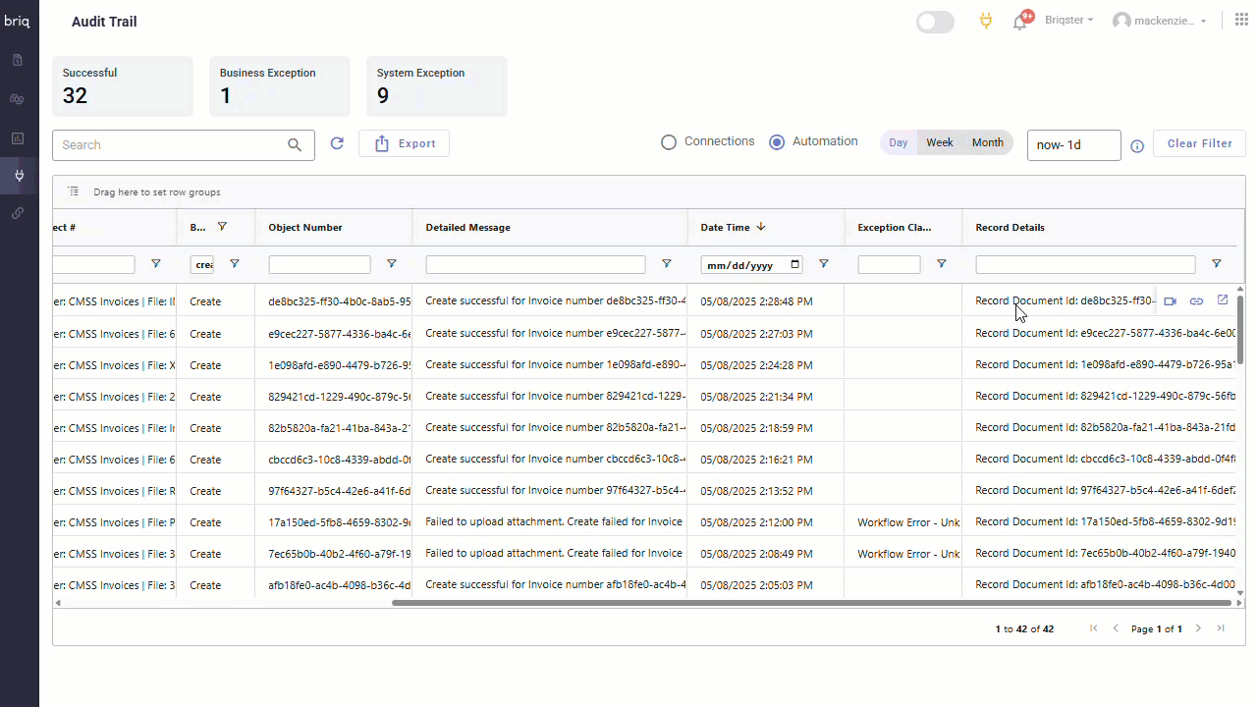Go to first page pagination icon
This screenshot has width=1257, height=707.
point(1094,628)
